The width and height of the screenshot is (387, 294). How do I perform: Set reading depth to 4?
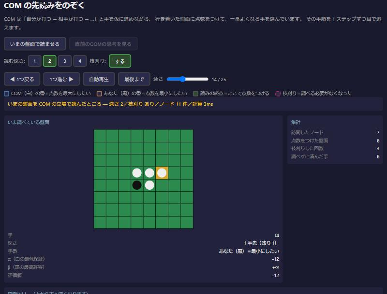pyautogui.click(x=80, y=61)
